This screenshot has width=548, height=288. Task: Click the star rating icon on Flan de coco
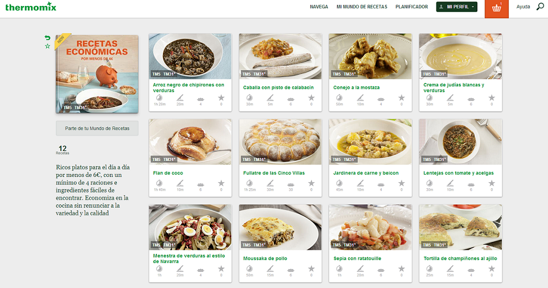pos(221,183)
